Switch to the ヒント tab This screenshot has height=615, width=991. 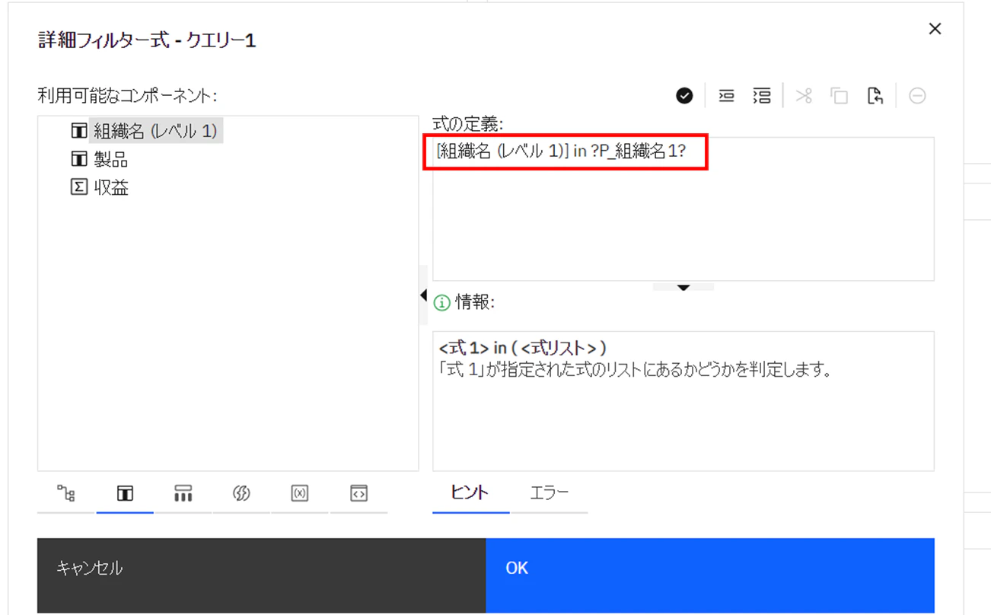pyautogui.click(x=470, y=492)
